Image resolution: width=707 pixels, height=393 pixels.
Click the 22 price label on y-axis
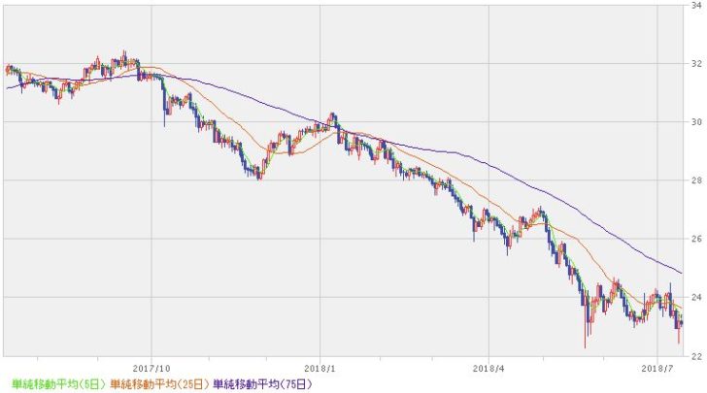pos(695,355)
